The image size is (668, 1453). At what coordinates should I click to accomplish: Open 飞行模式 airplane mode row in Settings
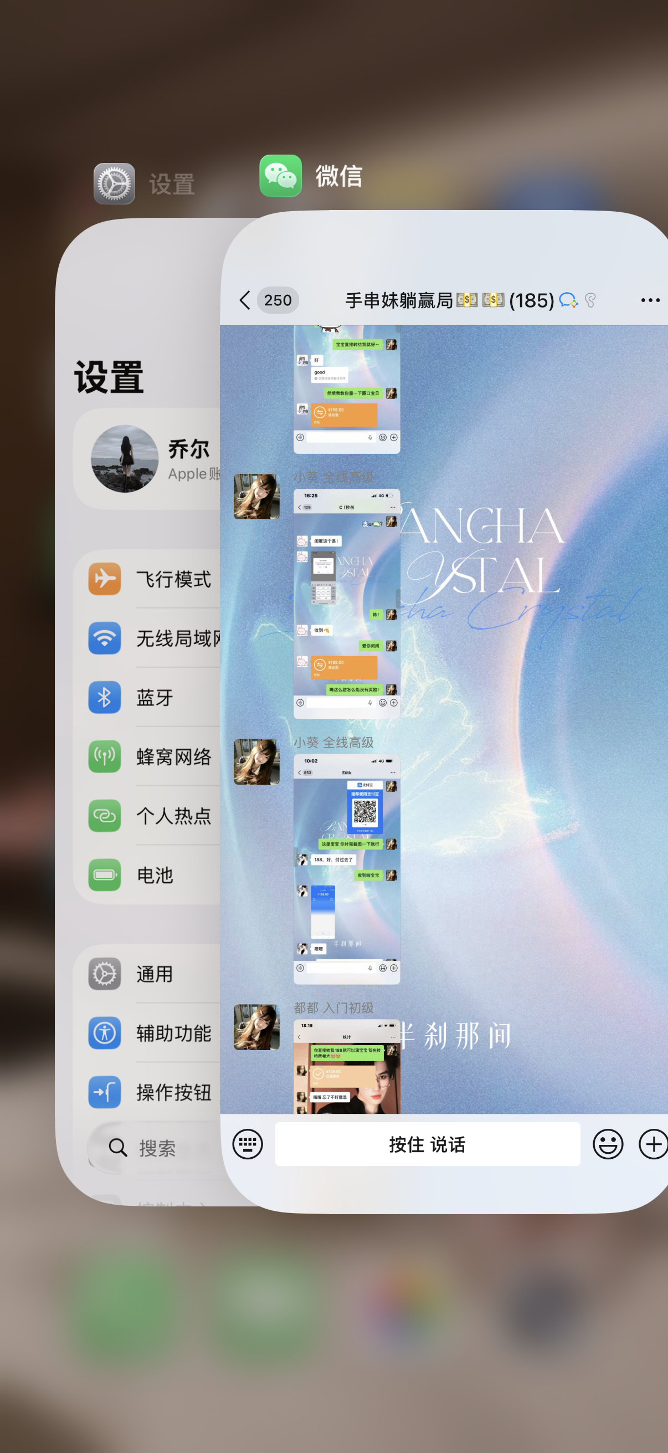pyautogui.click(x=147, y=579)
